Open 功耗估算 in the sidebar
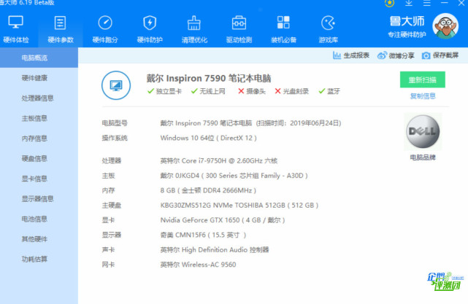Screen dimensions: 468x304 coord(34,259)
